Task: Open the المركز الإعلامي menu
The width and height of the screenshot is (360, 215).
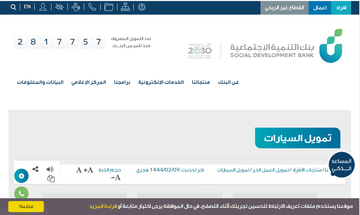Action: pos(88,82)
